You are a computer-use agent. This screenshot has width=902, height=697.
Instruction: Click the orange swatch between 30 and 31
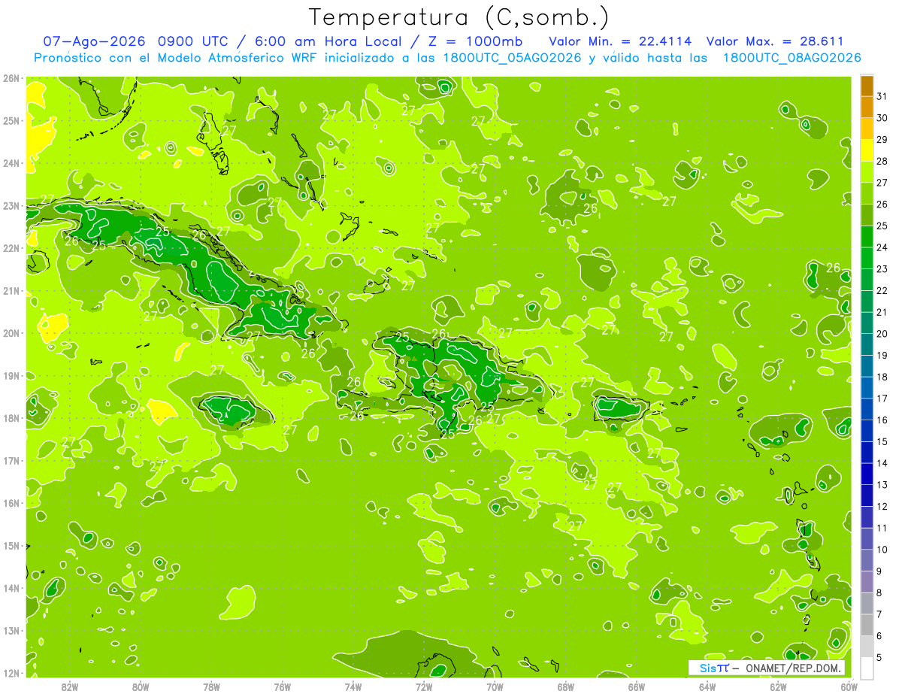(x=867, y=108)
